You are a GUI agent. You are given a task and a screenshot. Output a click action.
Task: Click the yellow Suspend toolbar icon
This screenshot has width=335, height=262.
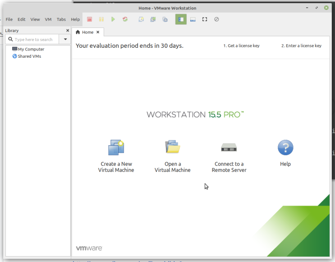pos(101,19)
